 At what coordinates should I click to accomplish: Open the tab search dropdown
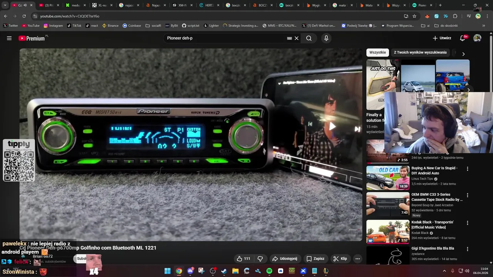(5, 5)
